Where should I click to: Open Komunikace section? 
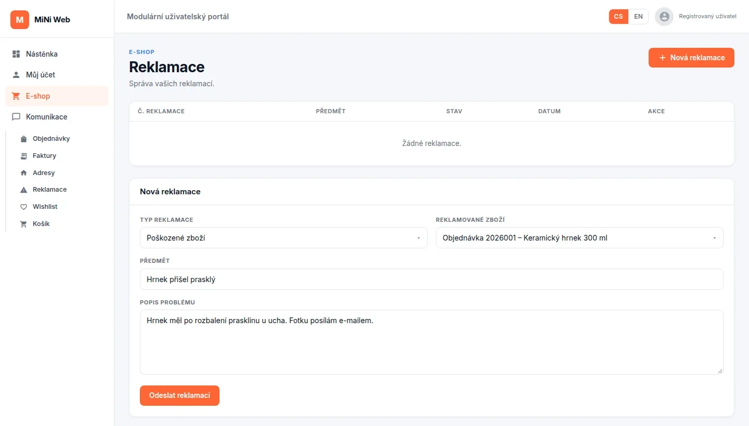tap(57, 117)
